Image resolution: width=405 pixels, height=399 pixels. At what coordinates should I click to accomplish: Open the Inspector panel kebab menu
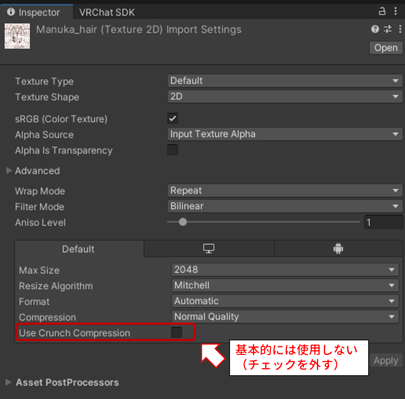point(395,12)
